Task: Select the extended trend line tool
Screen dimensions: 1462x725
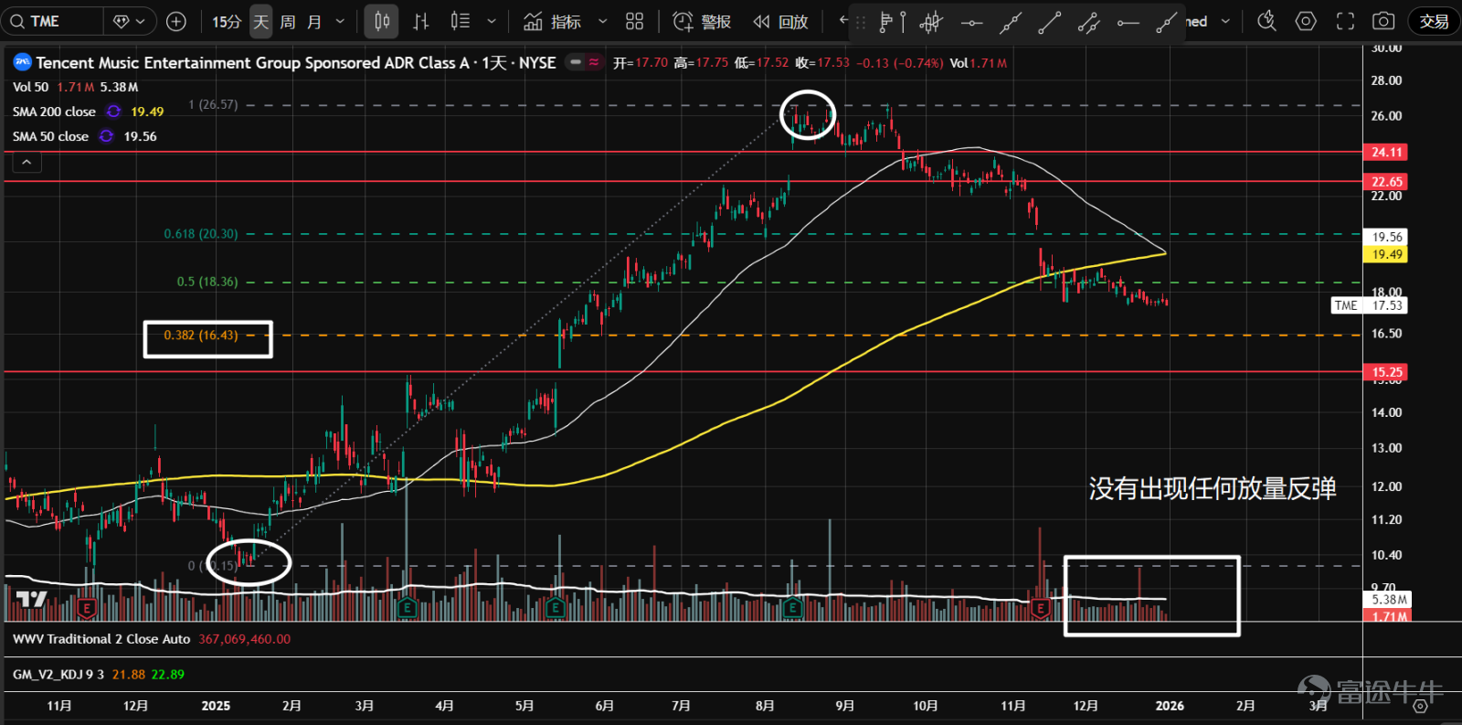Action: point(1010,22)
